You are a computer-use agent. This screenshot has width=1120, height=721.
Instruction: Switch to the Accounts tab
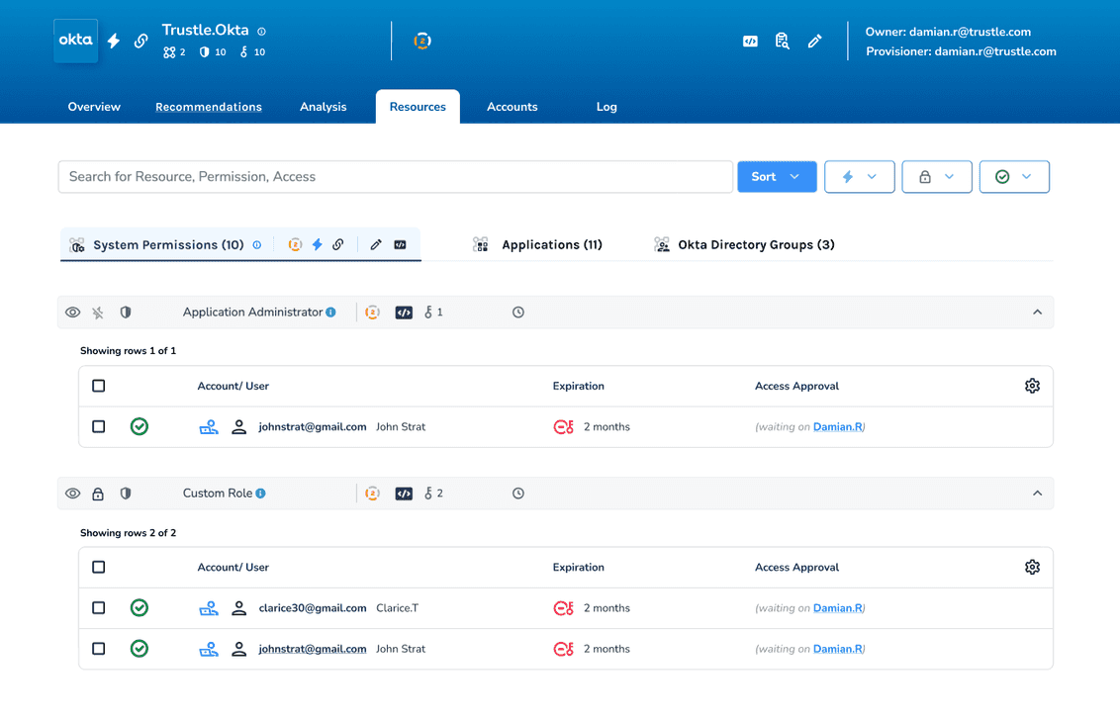point(513,107)
